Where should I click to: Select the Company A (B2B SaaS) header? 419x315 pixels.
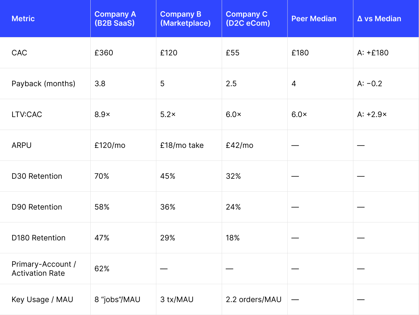click(115, 19)
